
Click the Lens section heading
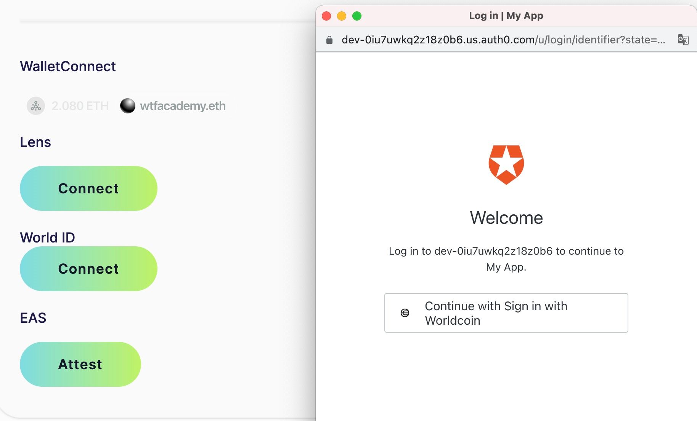[x=35, y=142]
